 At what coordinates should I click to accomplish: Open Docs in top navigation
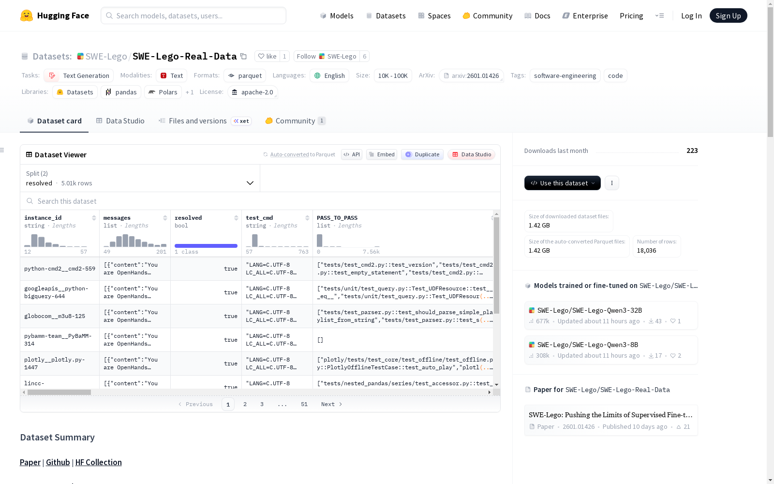point(537,15)
